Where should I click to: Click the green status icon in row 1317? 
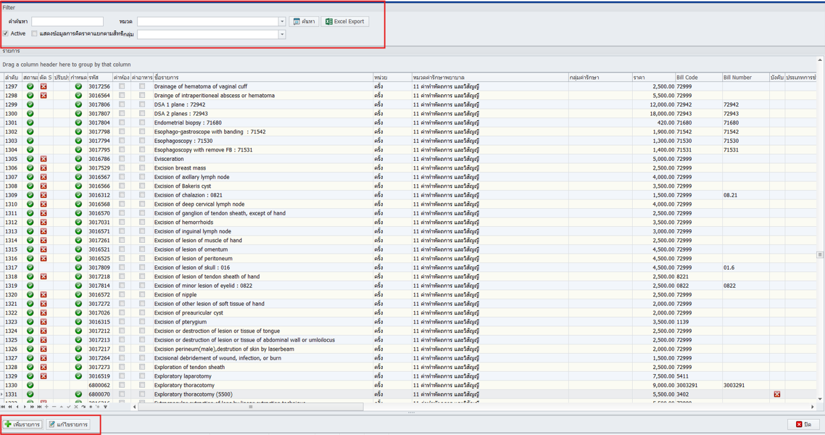[x=30, y=268]
